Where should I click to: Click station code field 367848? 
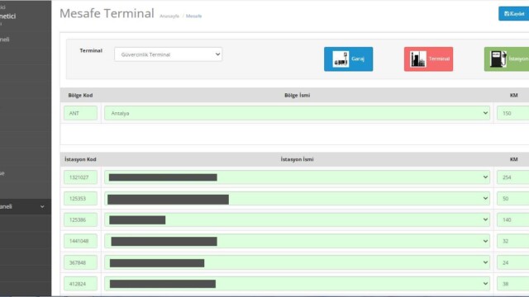click(81, 262)
